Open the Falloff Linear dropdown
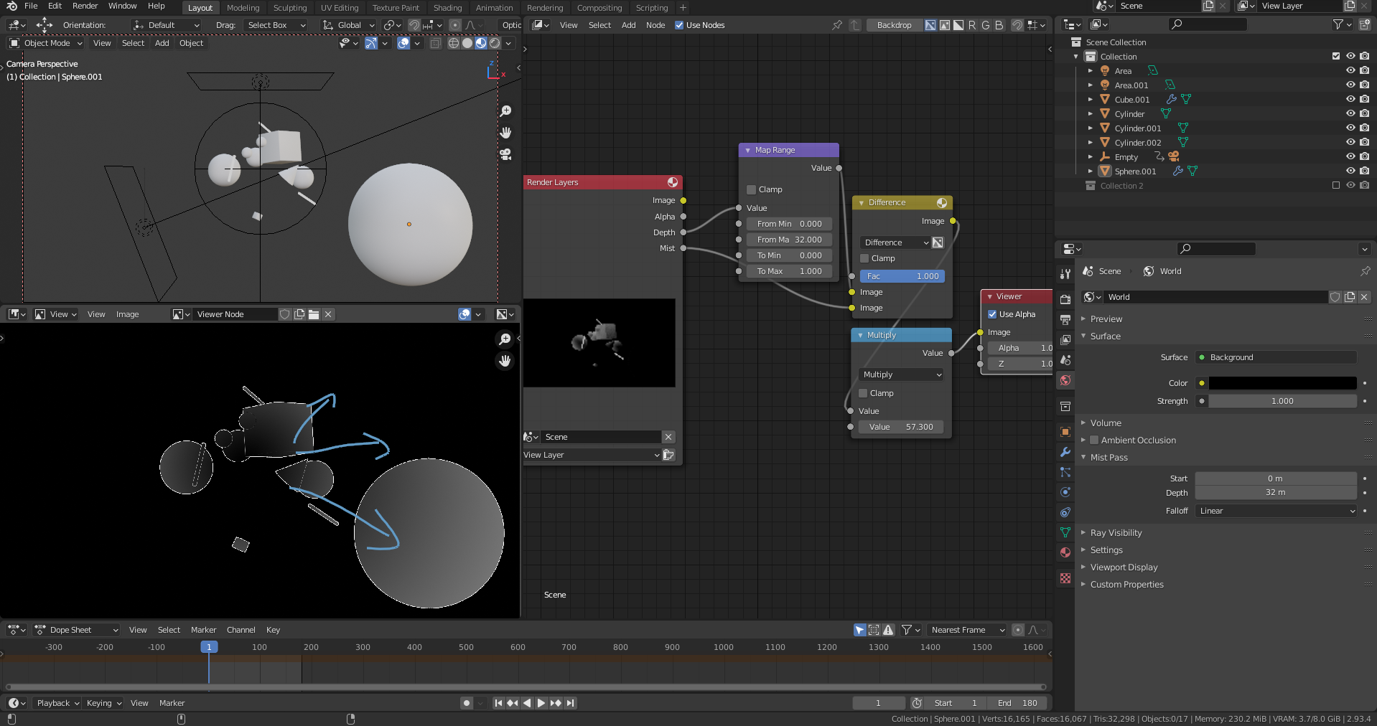Screen dimensions: 1377x726 tap(1276, 511)
